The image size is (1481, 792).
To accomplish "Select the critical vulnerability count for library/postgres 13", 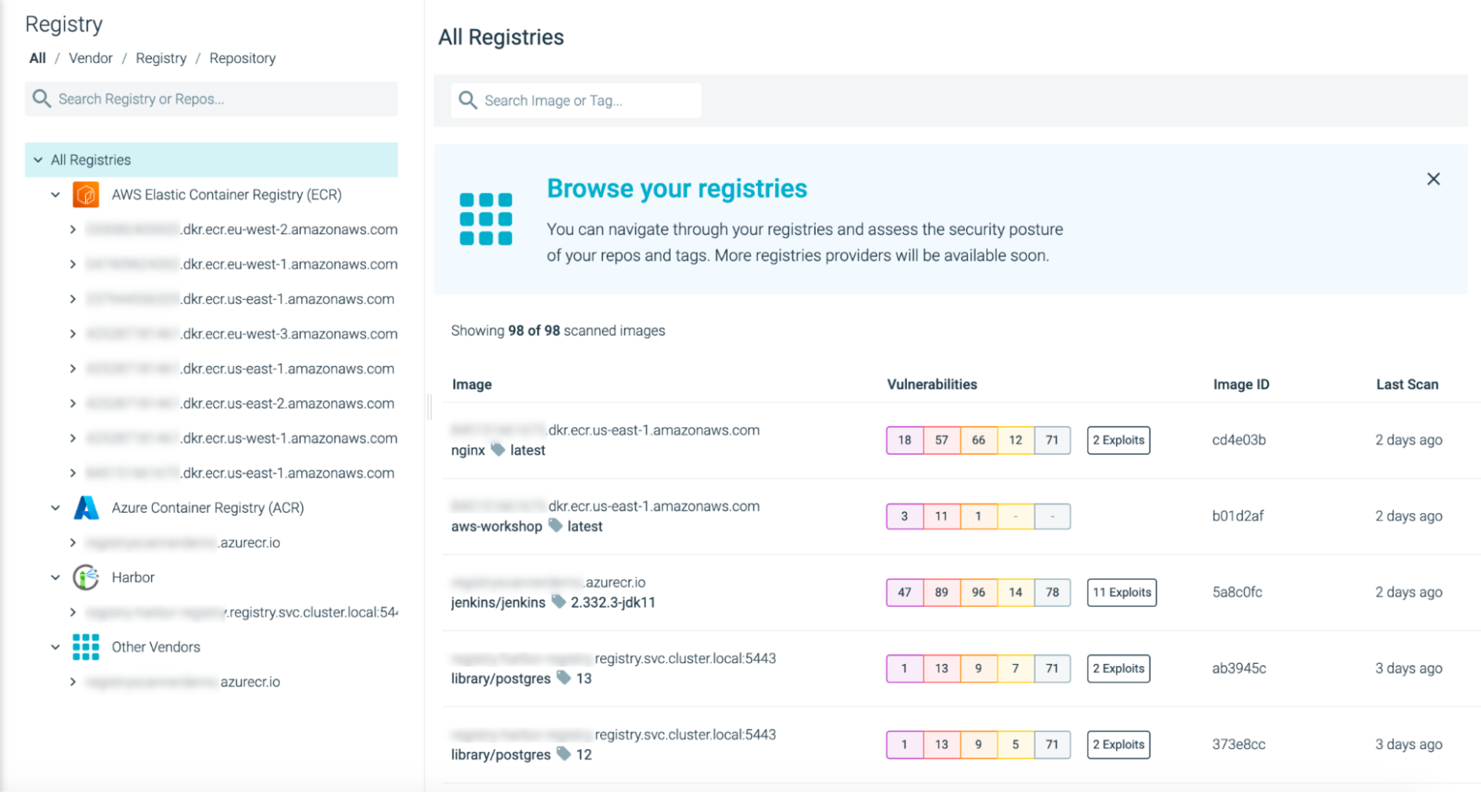I will (x=904, y=668).
